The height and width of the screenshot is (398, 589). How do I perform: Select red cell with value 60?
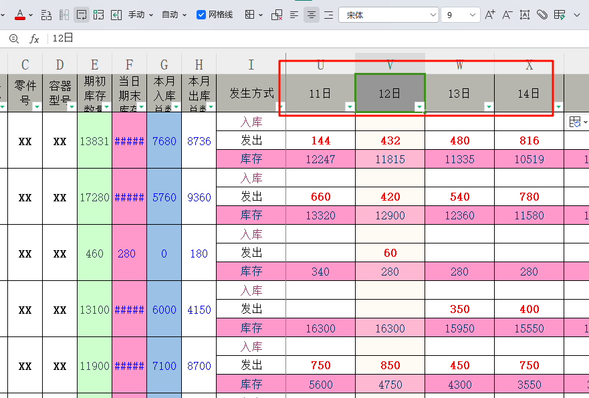pos(390,253)
